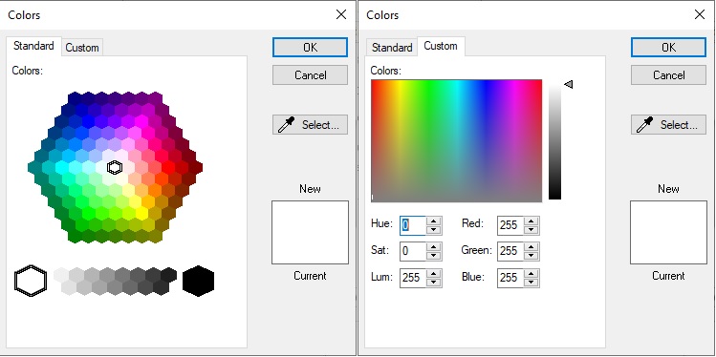Click the Red value input field
Screen dimensions: 716x357
tap(510, 225)
